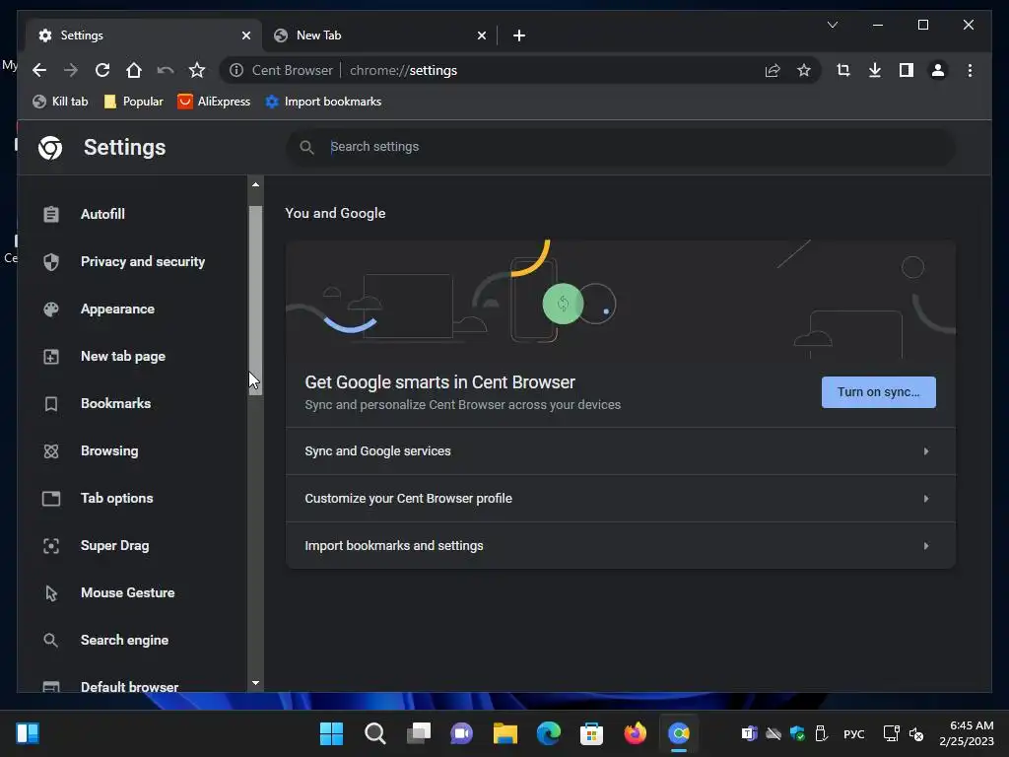Launch Microsoft Edge from taskbar

click(548, 733)
